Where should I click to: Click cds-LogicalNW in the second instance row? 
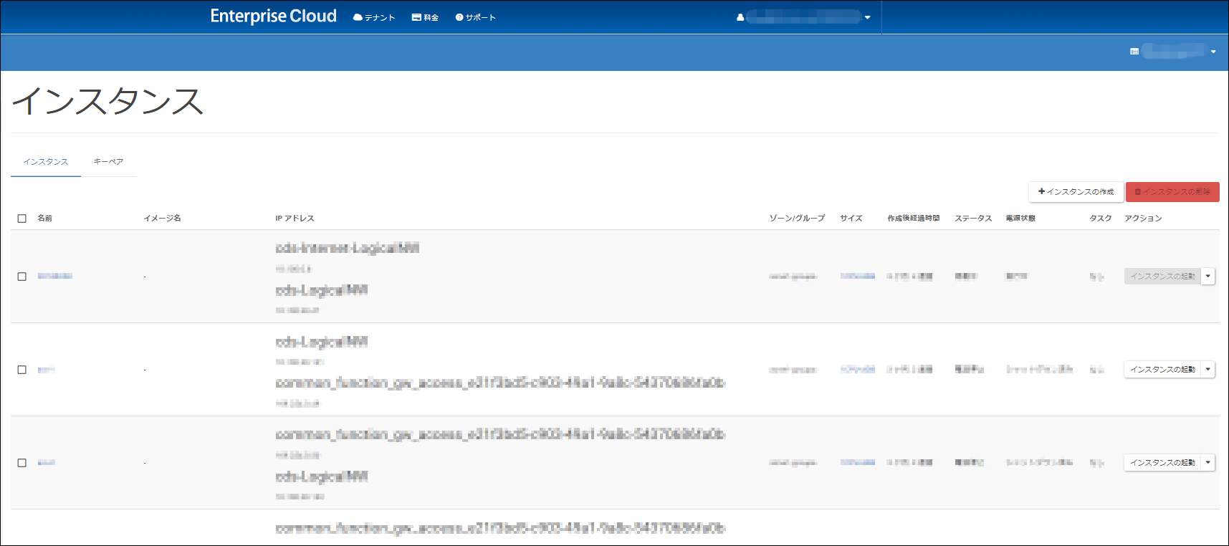pyautogui.click(x=322, y=342)
